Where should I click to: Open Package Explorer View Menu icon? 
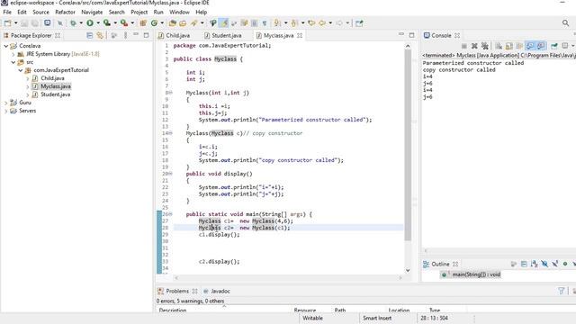125,36
